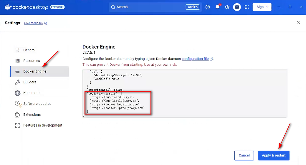This screenshot has width=306, height=165.
Task: Click the Extensions puzzle icon
Action: coord(18,115)
